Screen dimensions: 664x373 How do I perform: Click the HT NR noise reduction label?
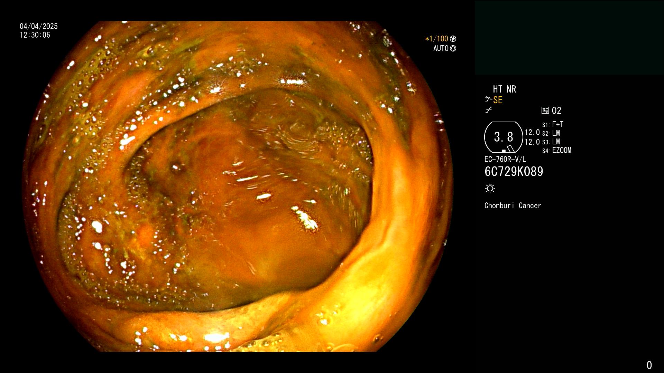point(504,89)
